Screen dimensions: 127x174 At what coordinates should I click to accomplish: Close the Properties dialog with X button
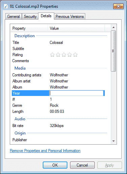click(x=118, y=6)
